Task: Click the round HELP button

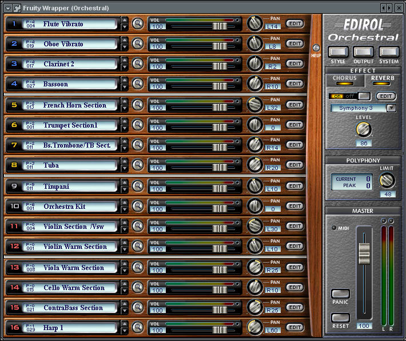Action: tap(316, 48)
